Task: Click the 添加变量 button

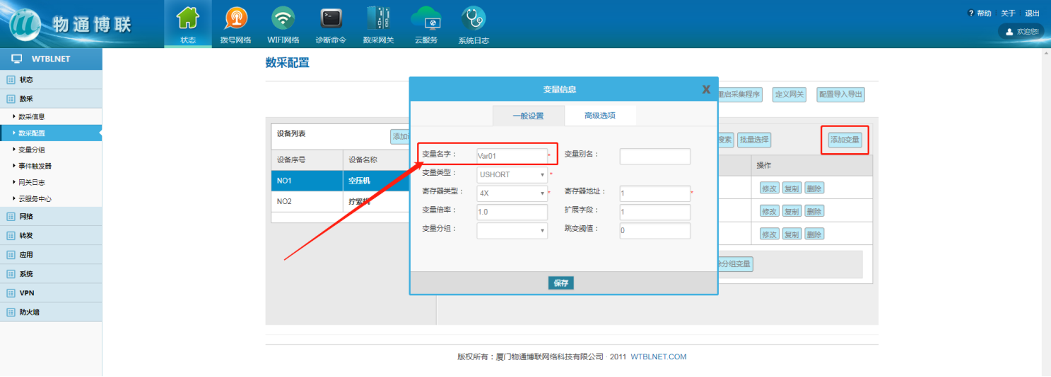Action: [845, 140]
